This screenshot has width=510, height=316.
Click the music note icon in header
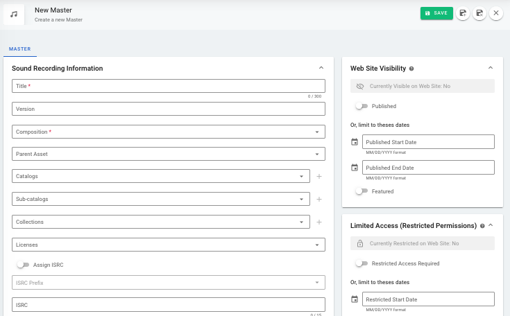[14, 14]
